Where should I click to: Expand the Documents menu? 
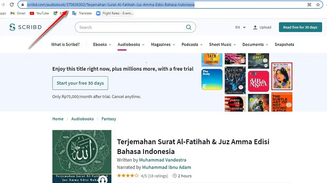255,45
